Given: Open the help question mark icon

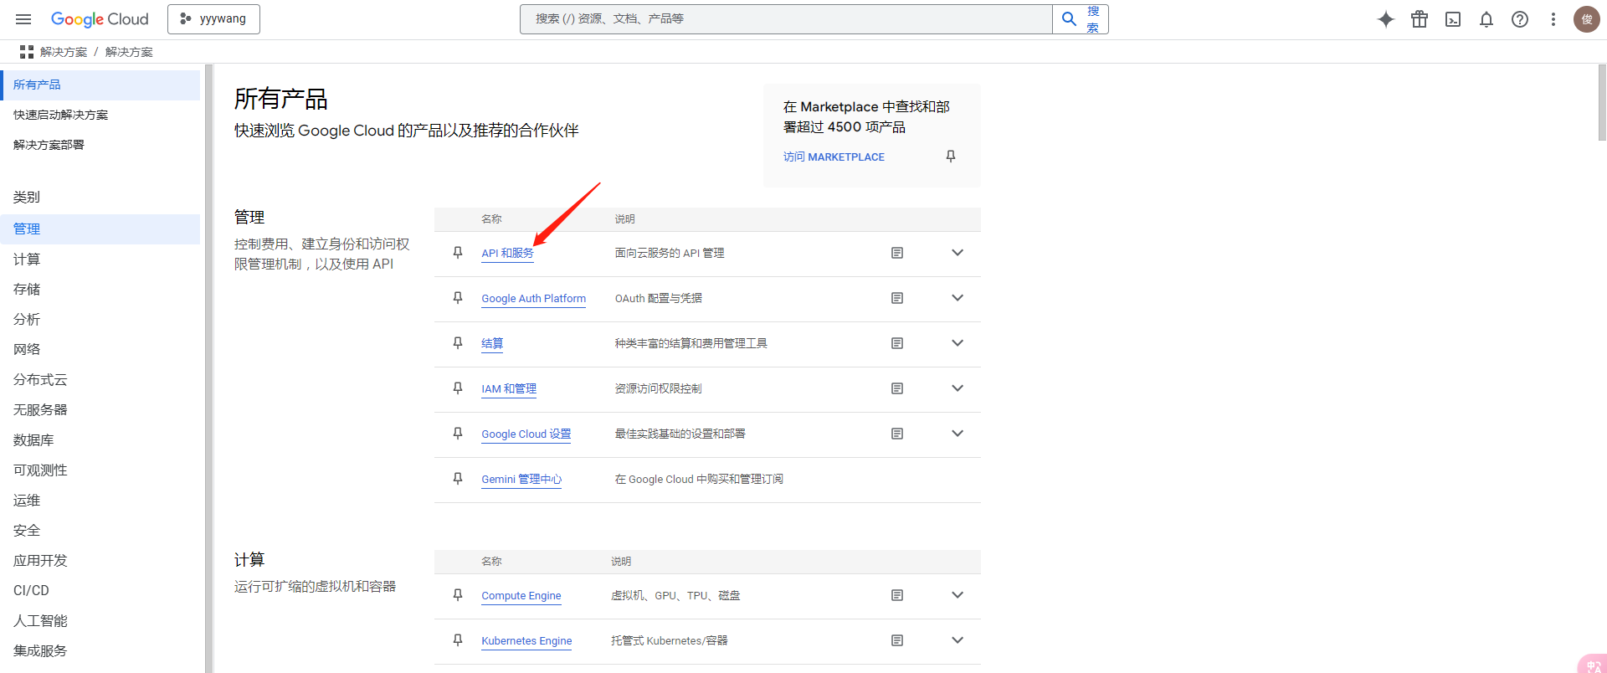Looking at the screenshot, I should [x=1520, y=19].
